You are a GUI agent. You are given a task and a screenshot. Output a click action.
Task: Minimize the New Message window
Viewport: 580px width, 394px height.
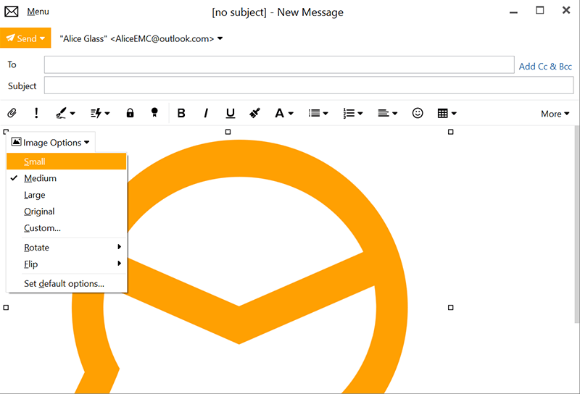click(513, 12)
